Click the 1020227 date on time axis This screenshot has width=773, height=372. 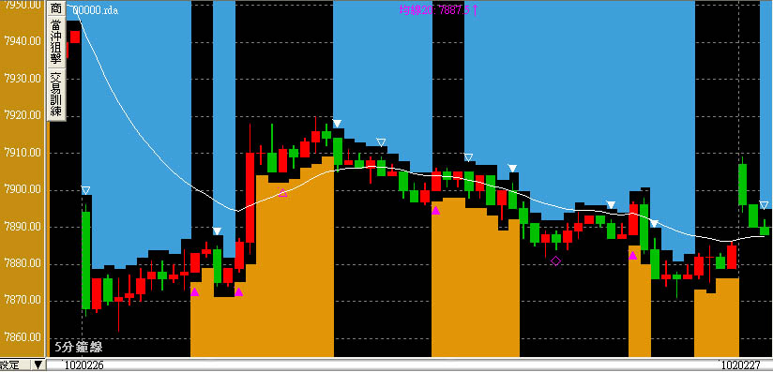742,365
